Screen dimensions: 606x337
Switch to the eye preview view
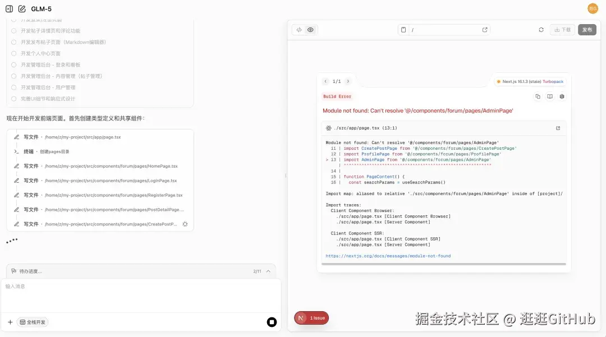pos(310,30)
